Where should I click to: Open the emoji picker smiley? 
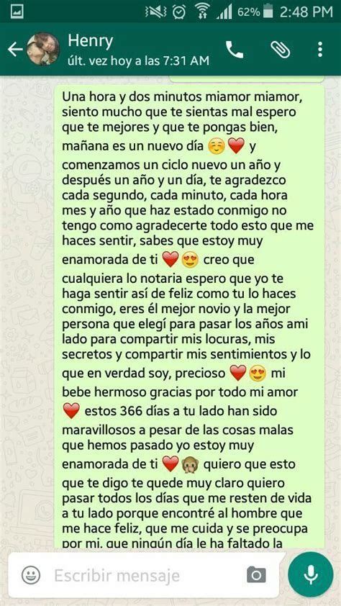pos(31,575)
